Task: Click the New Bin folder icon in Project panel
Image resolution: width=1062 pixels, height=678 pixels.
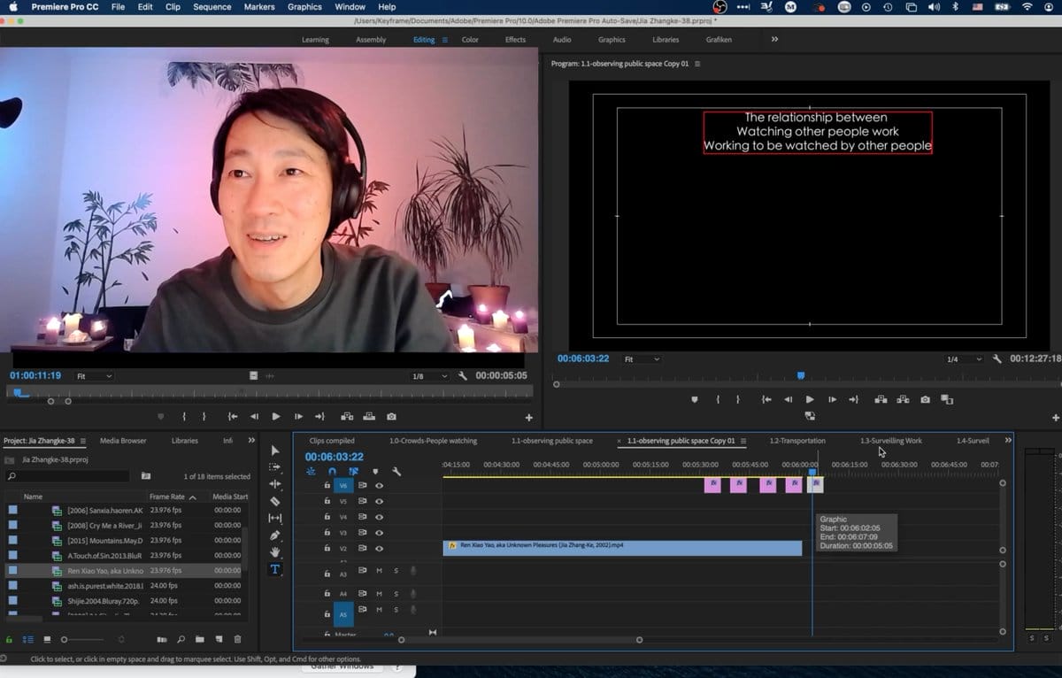Action: (x=200, y=639)
